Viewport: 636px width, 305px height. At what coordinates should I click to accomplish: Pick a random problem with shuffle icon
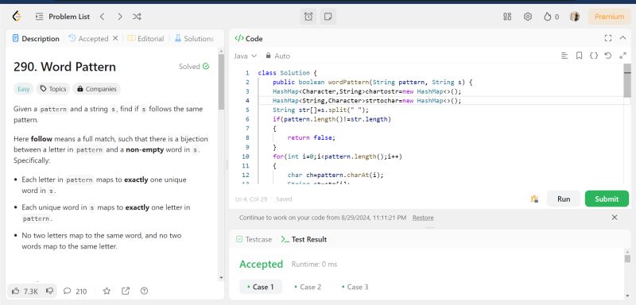click(x=137, y=17)
